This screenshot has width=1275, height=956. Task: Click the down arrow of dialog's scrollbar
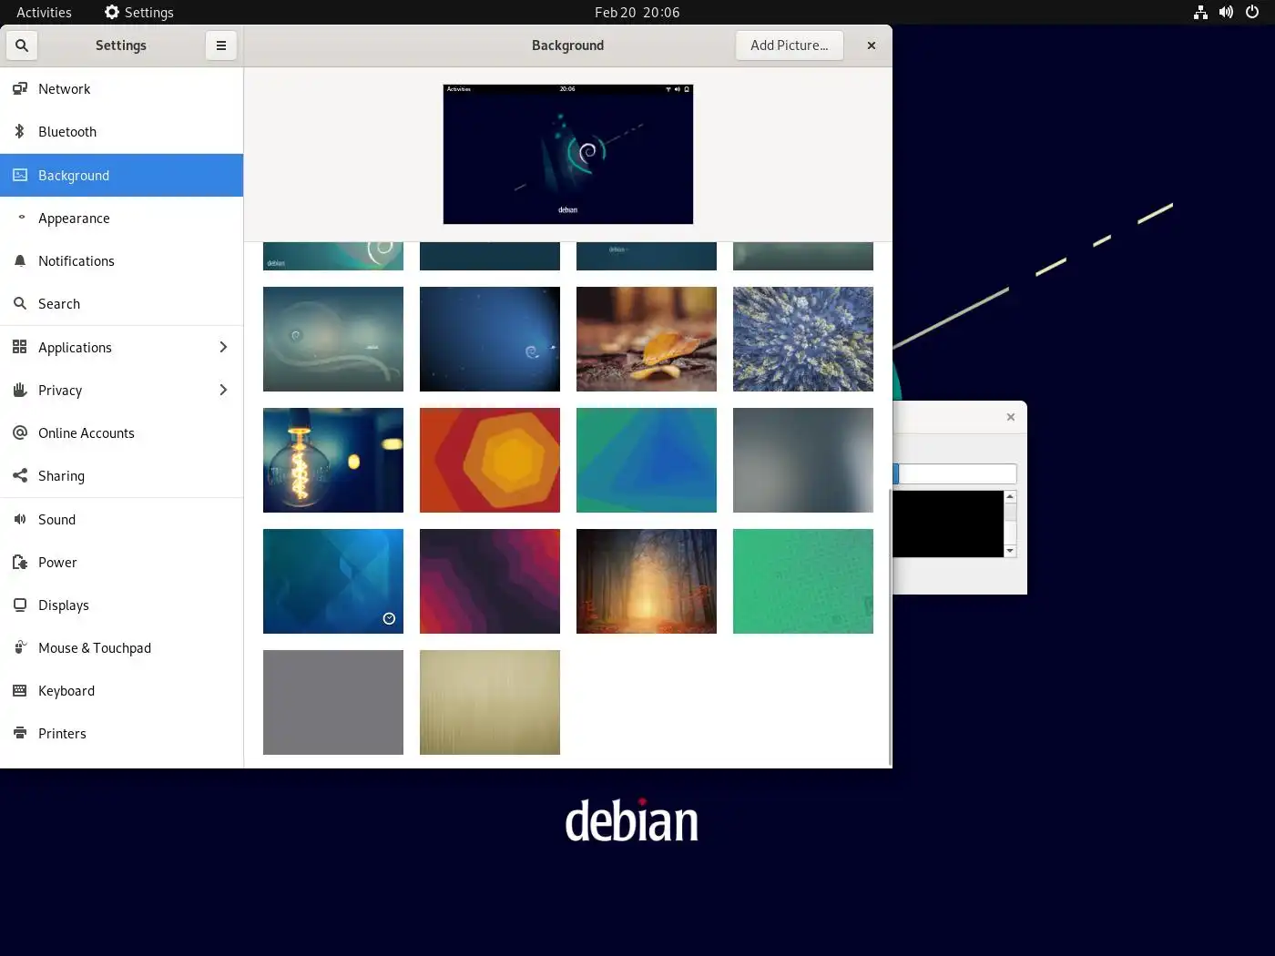click(1010, 551)
